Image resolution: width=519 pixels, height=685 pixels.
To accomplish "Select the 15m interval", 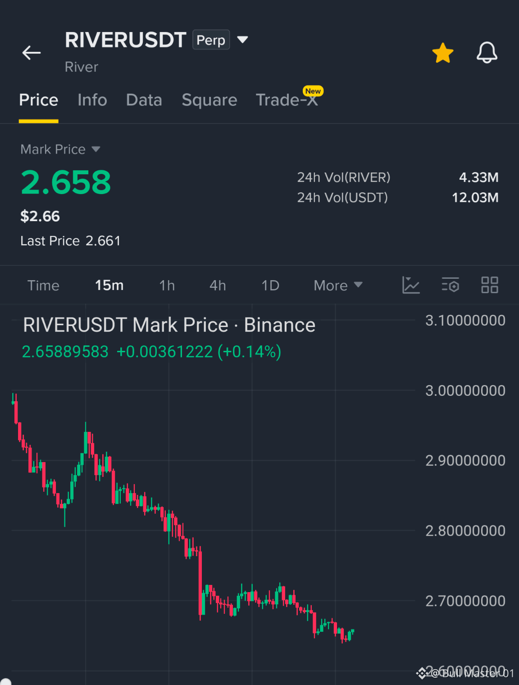I will (109, 286).
